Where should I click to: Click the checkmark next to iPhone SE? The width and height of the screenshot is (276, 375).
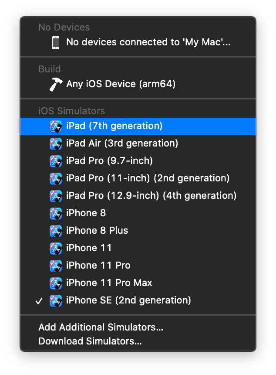(39, 300)
